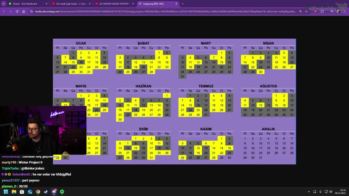Open Spotify from the taskbar

pyautogui.click(x=62, y=192)
